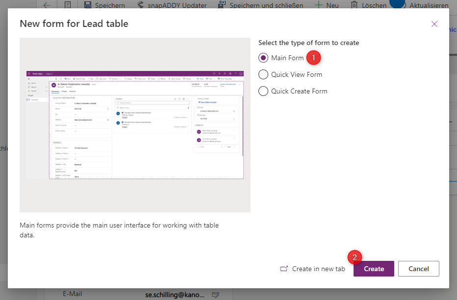Cancel the new form dialog
457x300 pixels.
[x=418, y=268]
